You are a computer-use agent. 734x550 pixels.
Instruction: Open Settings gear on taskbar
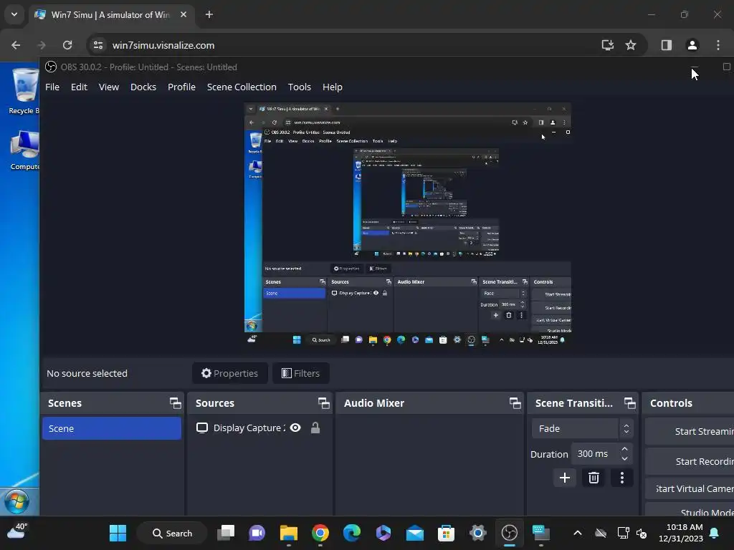478,533
